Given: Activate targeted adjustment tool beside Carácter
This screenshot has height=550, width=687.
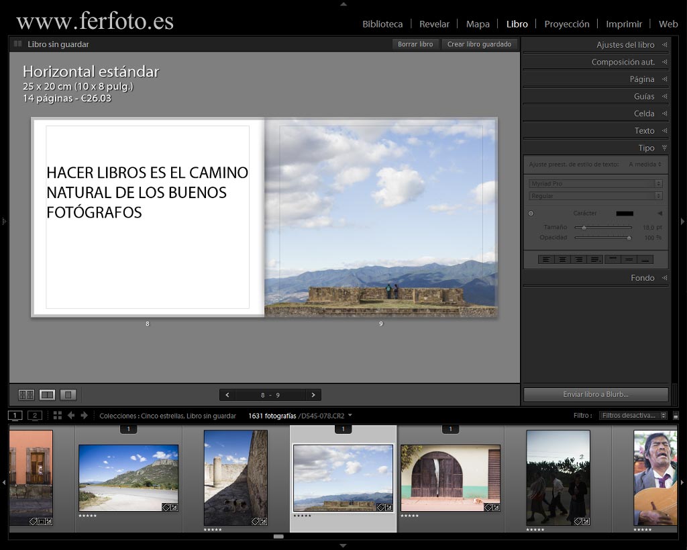Looking at the screenshot, I should point(531,214).
